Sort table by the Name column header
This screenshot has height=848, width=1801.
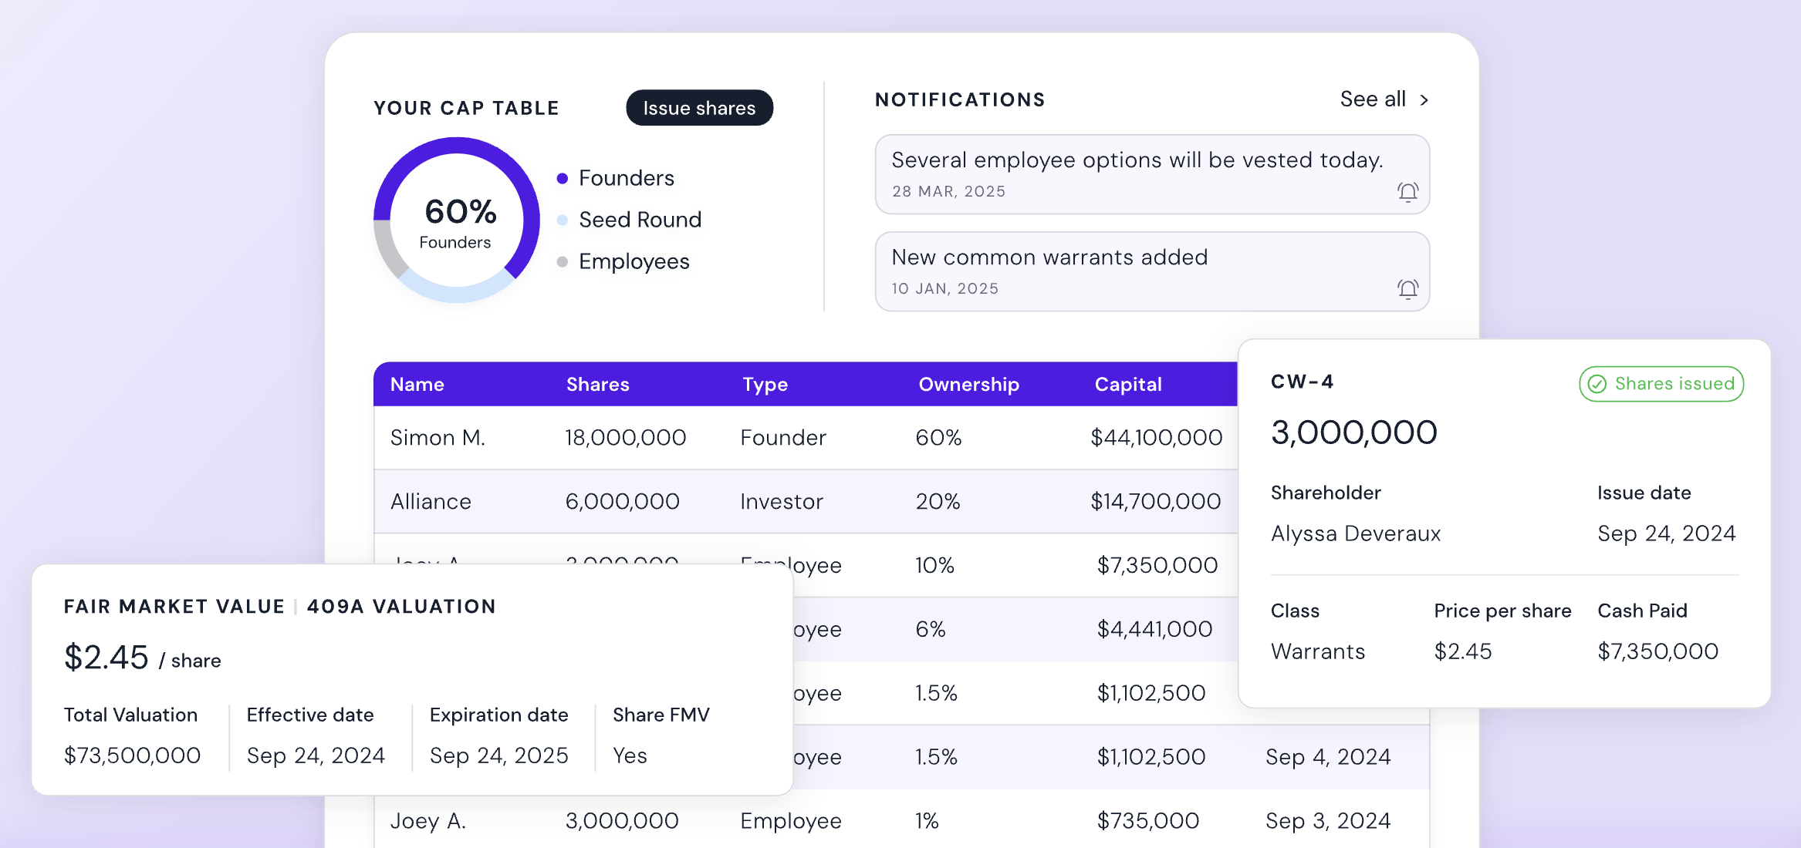click(x=417, y=384)
